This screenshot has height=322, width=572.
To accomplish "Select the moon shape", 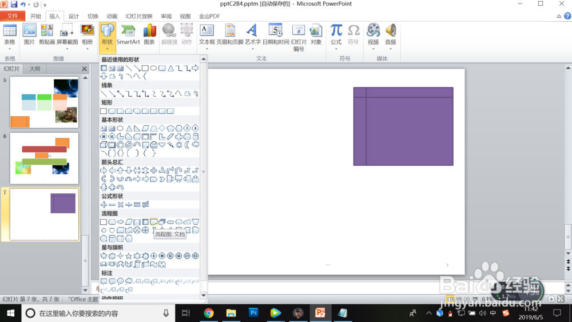I will tap(187, 145).
